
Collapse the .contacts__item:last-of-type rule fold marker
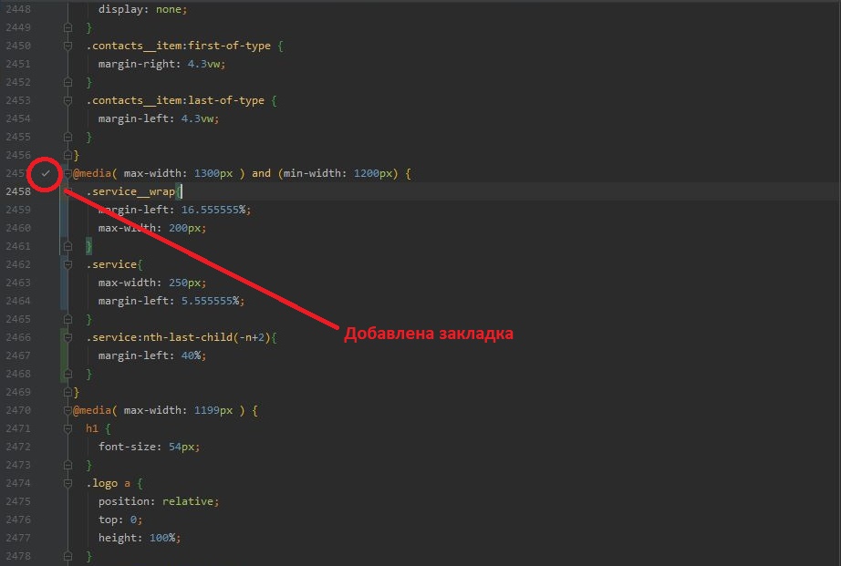point(67,100)
